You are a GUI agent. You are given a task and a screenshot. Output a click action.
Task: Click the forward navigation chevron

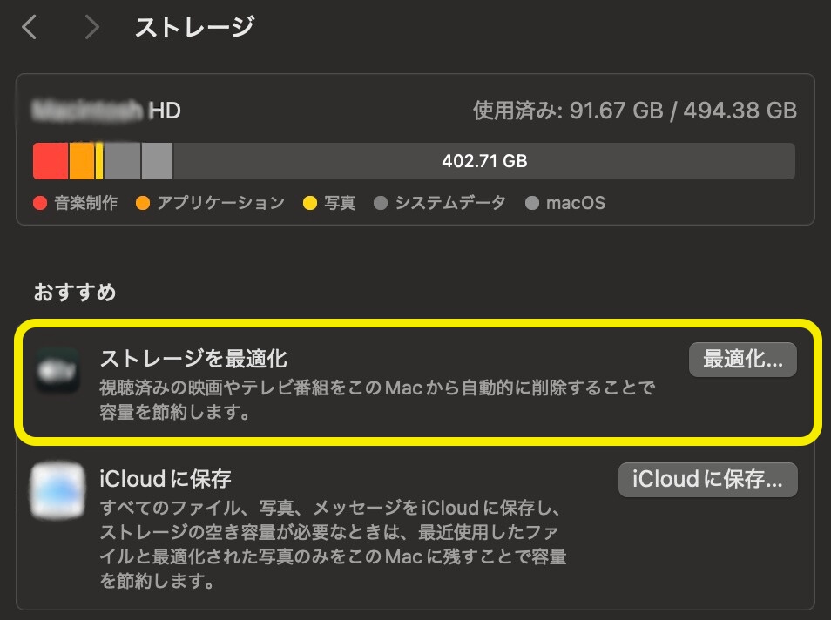coord(91,28)
